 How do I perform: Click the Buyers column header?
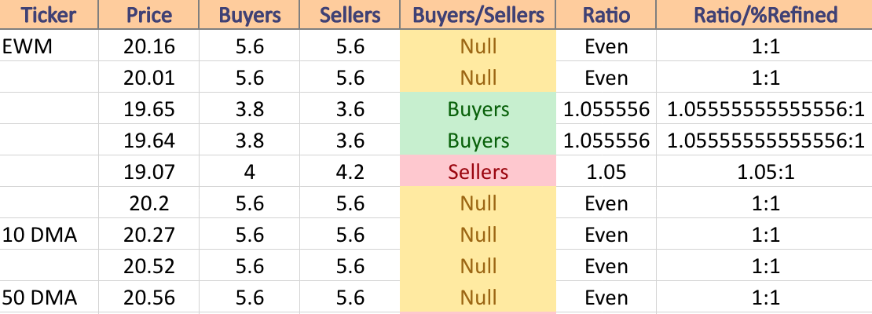pyautogui.click(x=249, y=14)
